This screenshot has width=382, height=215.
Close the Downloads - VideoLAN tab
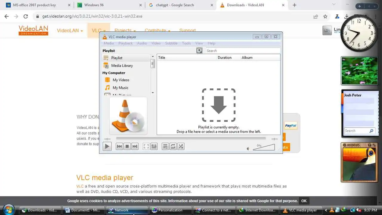(x=283, y=5)
